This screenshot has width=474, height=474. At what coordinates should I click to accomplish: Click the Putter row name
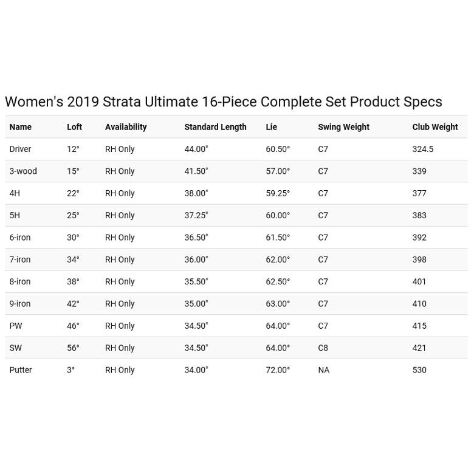21,370
